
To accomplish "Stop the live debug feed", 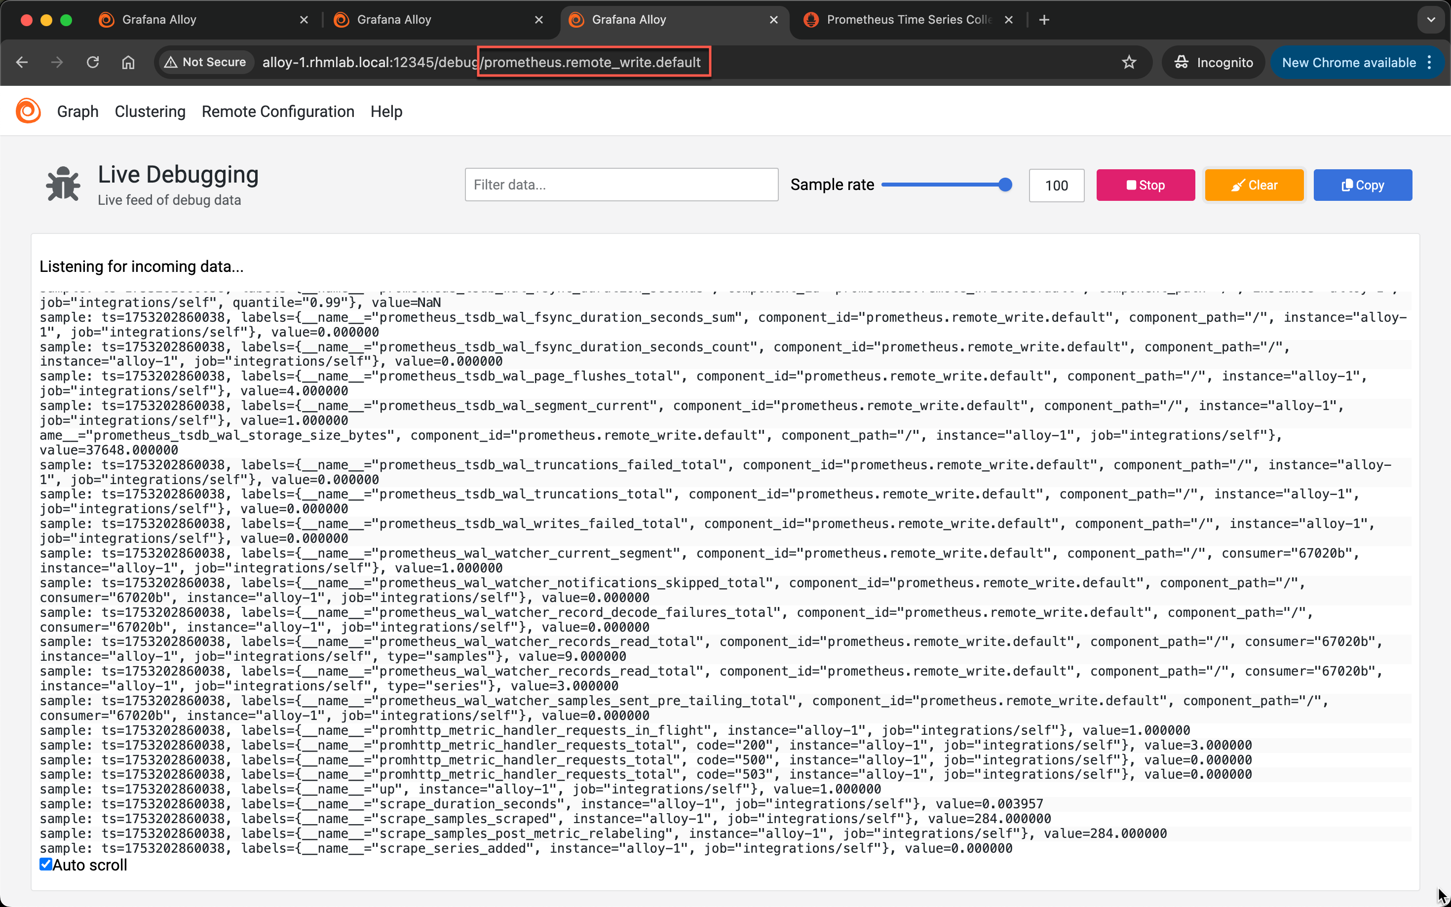I will point(1146,186).
